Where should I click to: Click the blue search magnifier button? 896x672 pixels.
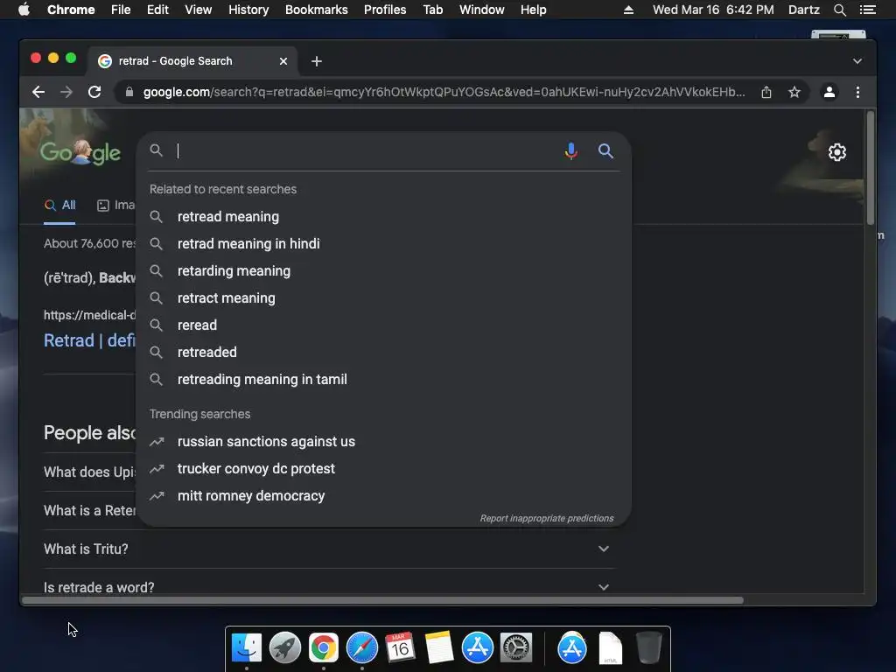(605, 150)
